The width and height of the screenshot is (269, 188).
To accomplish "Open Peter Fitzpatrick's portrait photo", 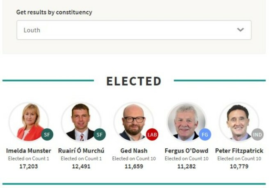I will pos(239,122).
